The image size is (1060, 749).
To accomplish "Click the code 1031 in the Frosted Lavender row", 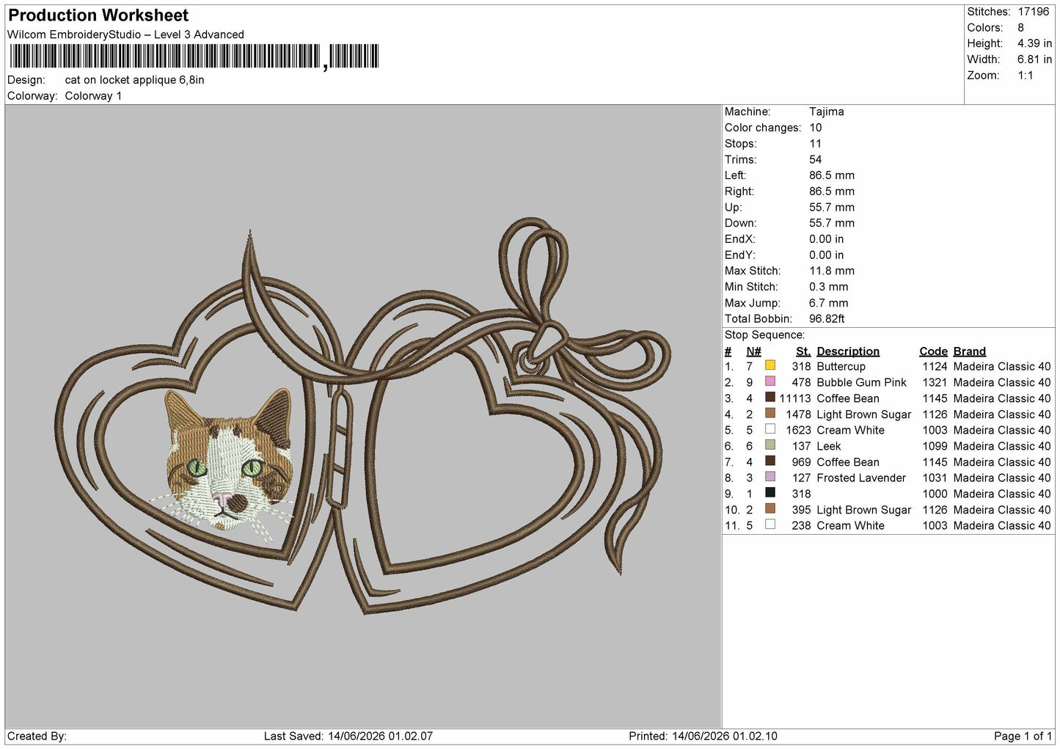I will click(x=935, y=478).
